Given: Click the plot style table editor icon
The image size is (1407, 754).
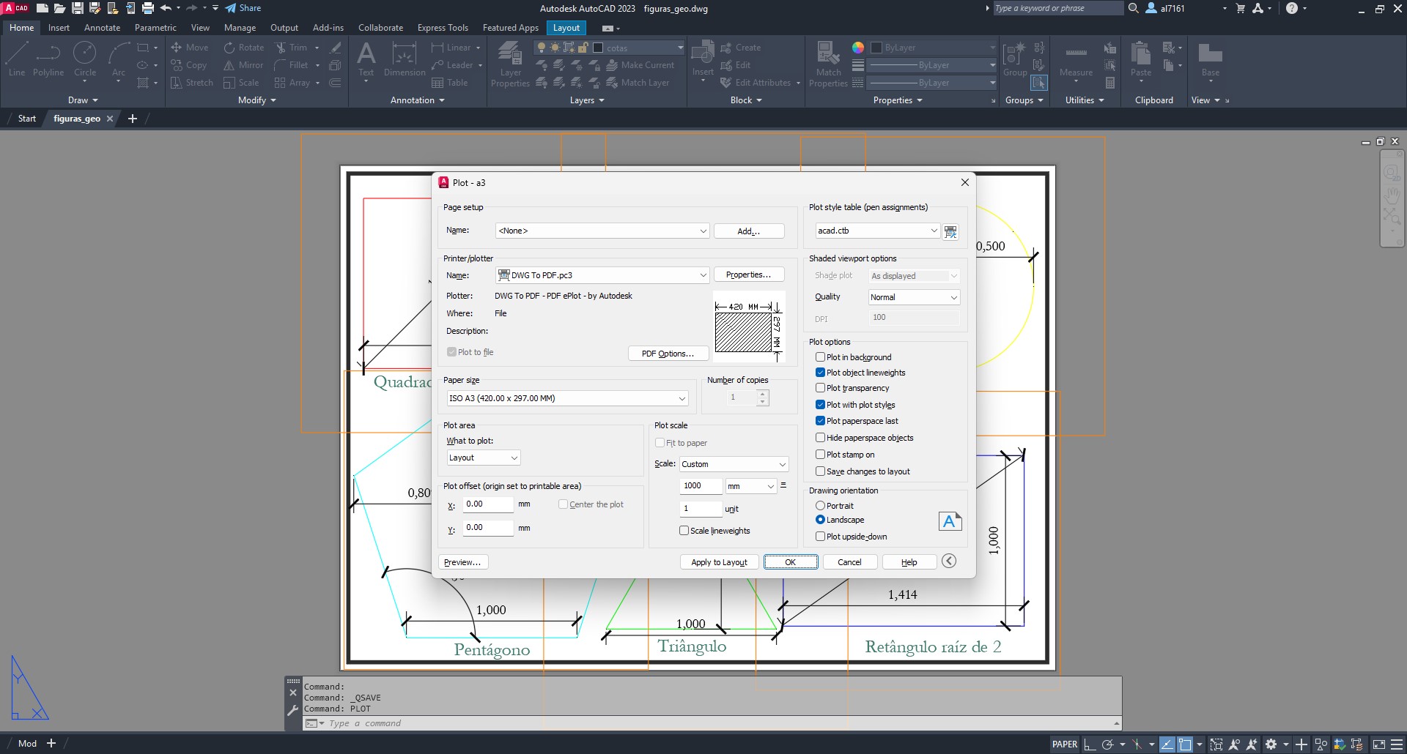Looking at the screenshot, I should click(950, 231).
